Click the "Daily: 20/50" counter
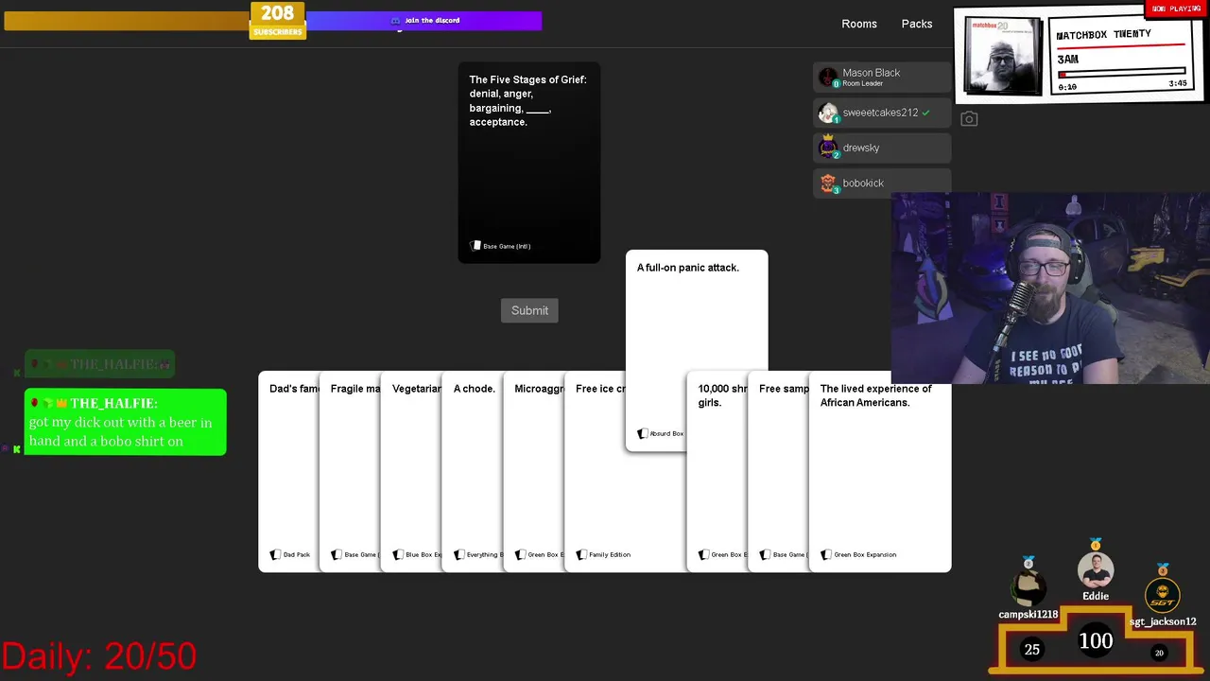Image resolution: width=1210 pixels, height=681 pixels. coord(99,655)
